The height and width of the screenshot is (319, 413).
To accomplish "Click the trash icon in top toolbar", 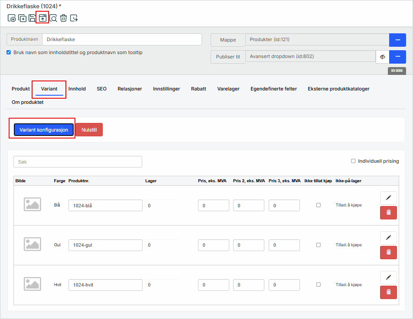I will (x=63, y=18).
